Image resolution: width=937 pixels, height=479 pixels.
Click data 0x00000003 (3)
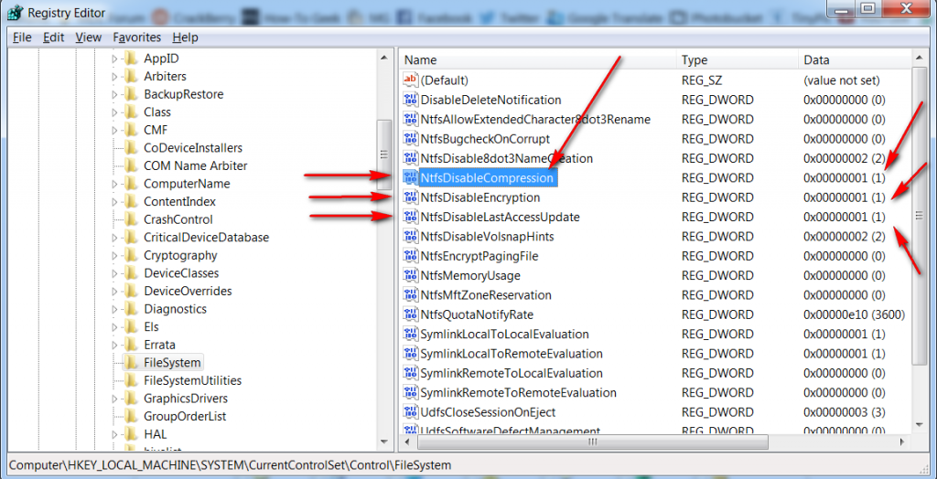pyautogui.click(x=845, y=412)
